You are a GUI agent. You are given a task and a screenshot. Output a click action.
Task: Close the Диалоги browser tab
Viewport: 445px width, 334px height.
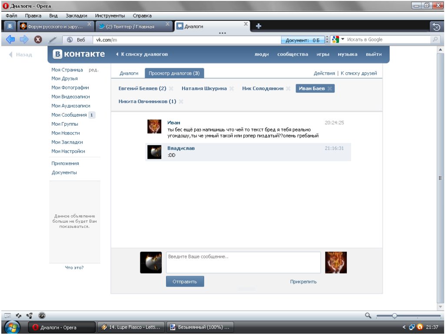pos(246,24)
